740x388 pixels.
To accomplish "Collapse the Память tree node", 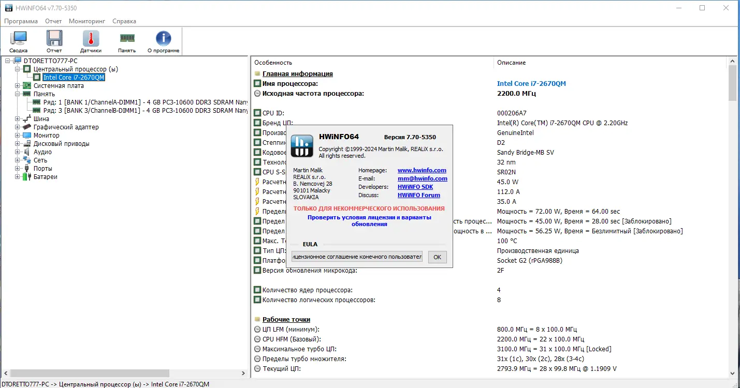I will pos(17,94).
